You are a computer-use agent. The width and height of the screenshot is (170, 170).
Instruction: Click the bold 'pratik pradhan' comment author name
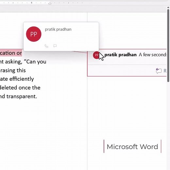(120, 55)
